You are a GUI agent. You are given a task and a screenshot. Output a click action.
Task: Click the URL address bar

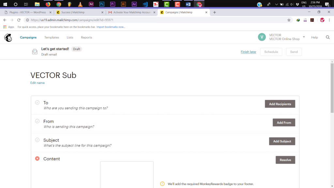[x=158, y=20]
